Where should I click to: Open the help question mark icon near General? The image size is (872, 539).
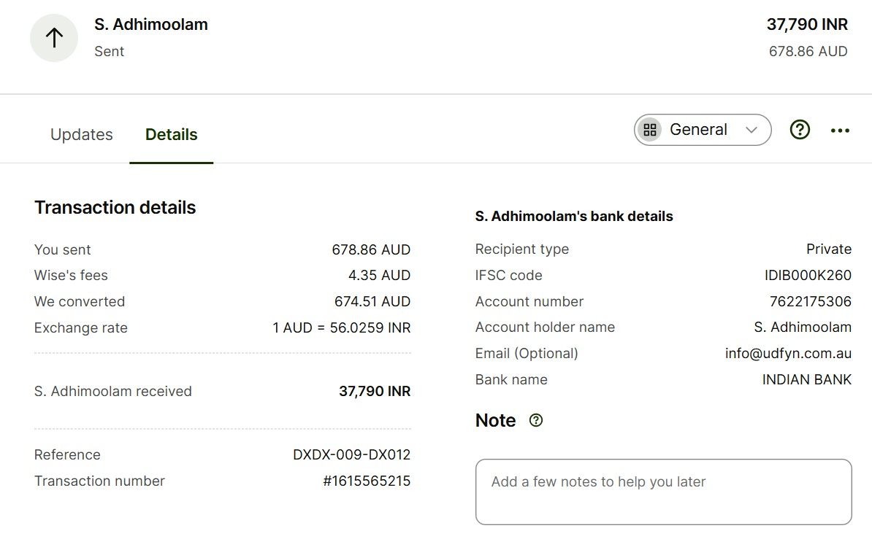[800, 130]
